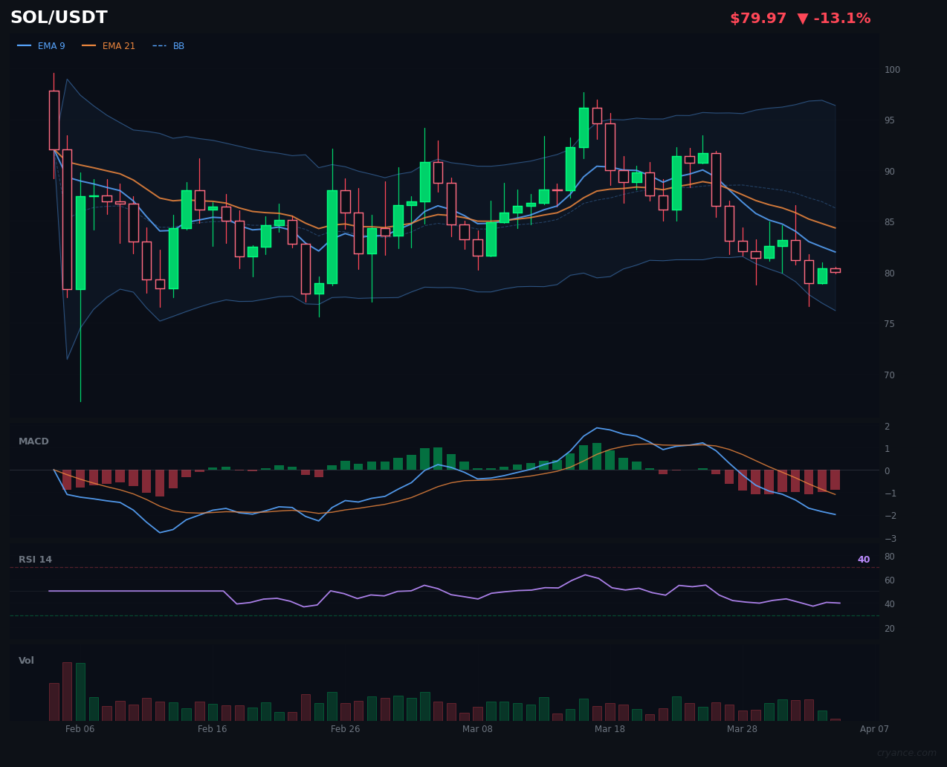Click the Feb 06 date marker
Viewport: 947px width, 767px height.
click(x=80, y=729)
